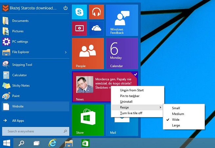Launch Calculator from Start list
This screenshot has height=148, width=215.
coord(35,75)
